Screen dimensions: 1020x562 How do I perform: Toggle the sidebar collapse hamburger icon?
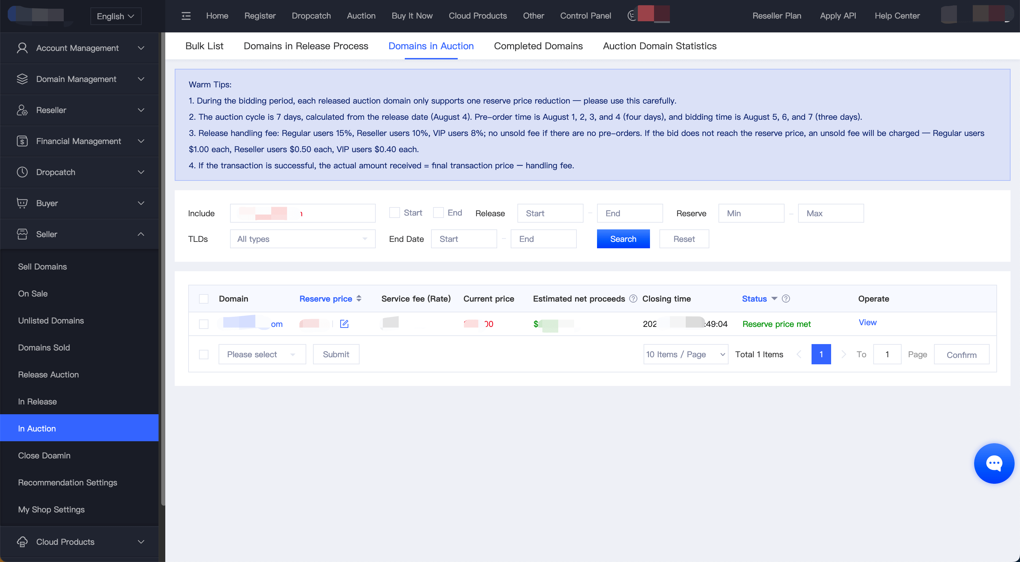(x=186, y=16)
